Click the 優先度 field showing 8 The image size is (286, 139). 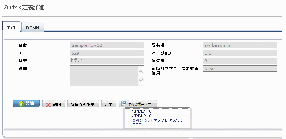(240, 61)
